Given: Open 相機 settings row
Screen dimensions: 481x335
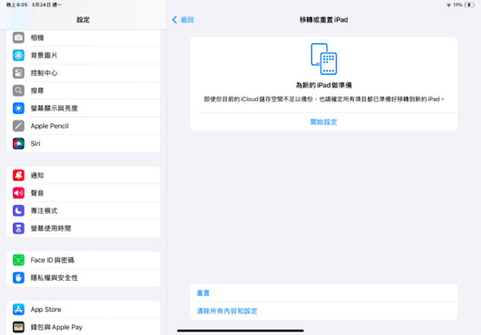Looking at the screenshot, I should [x=83, y=38].
